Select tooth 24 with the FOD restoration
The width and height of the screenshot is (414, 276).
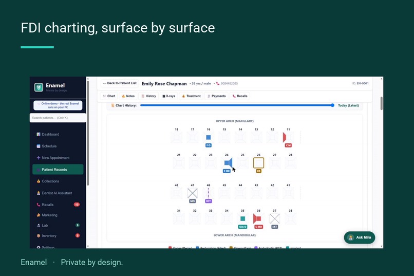click(x=227, y=163)
